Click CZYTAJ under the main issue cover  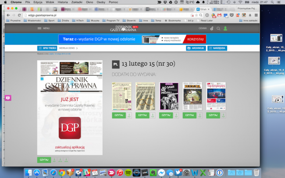(44, 160)
